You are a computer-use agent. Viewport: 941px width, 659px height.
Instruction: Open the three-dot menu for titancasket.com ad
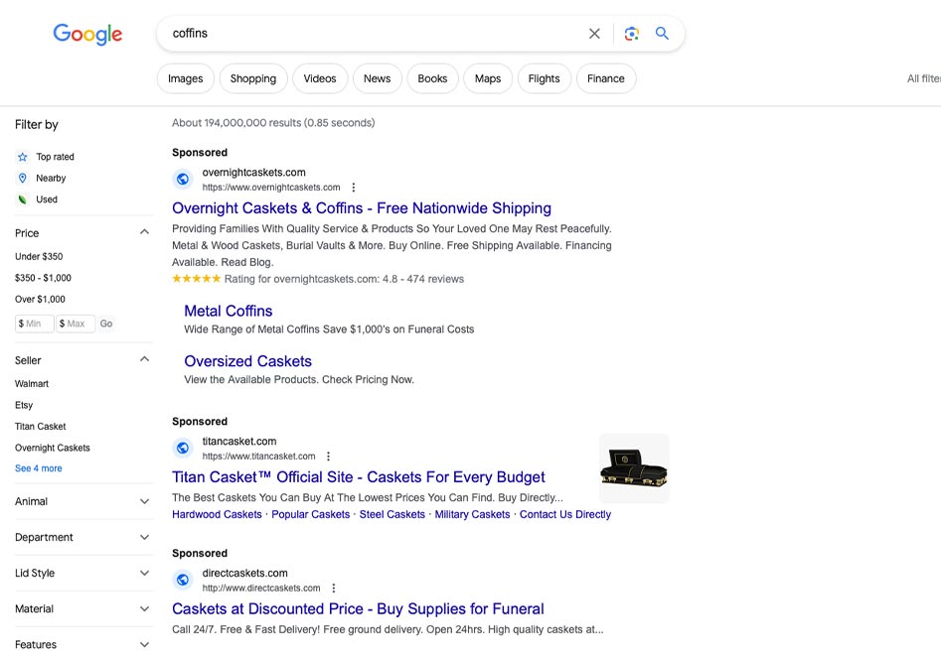[328, 457]
